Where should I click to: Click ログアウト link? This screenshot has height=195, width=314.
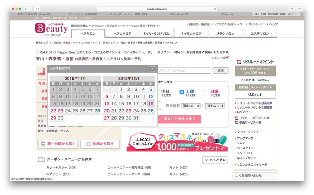pos(243,112)
